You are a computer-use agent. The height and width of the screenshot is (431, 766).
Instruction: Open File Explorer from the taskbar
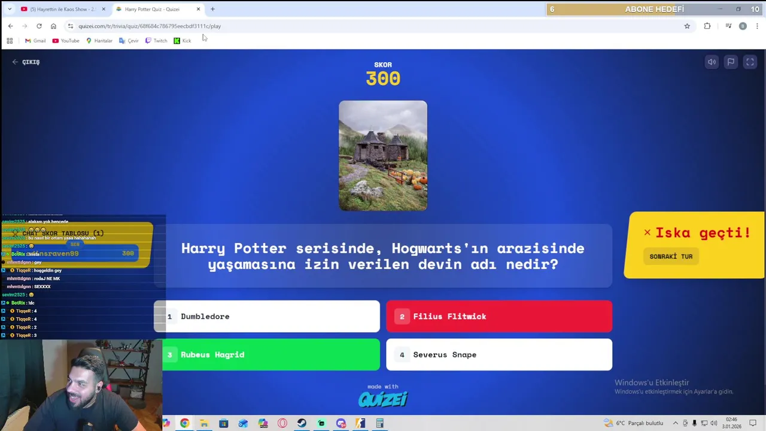click(204, 423)
